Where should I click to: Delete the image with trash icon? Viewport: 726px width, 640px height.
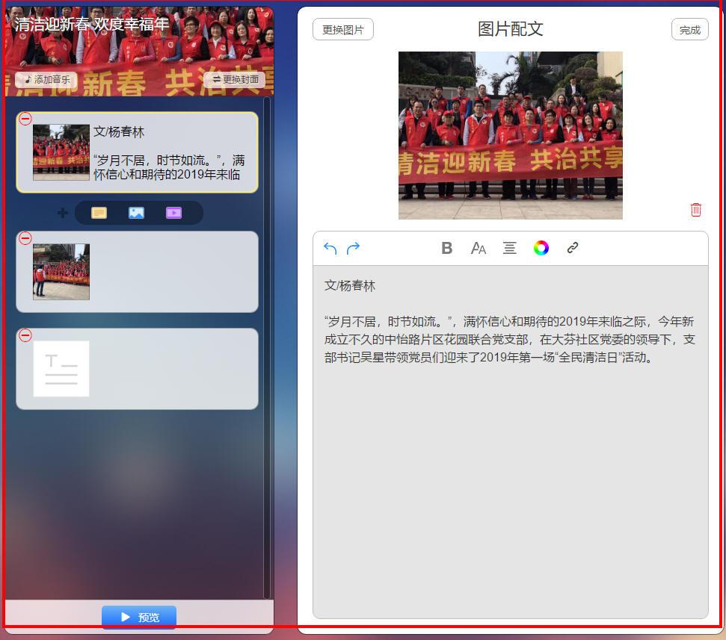coord(695,210)
